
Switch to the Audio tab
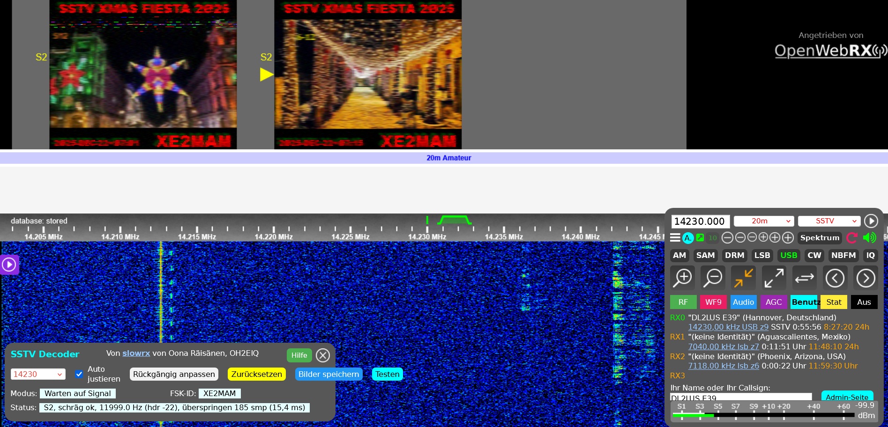pos(743,302)
